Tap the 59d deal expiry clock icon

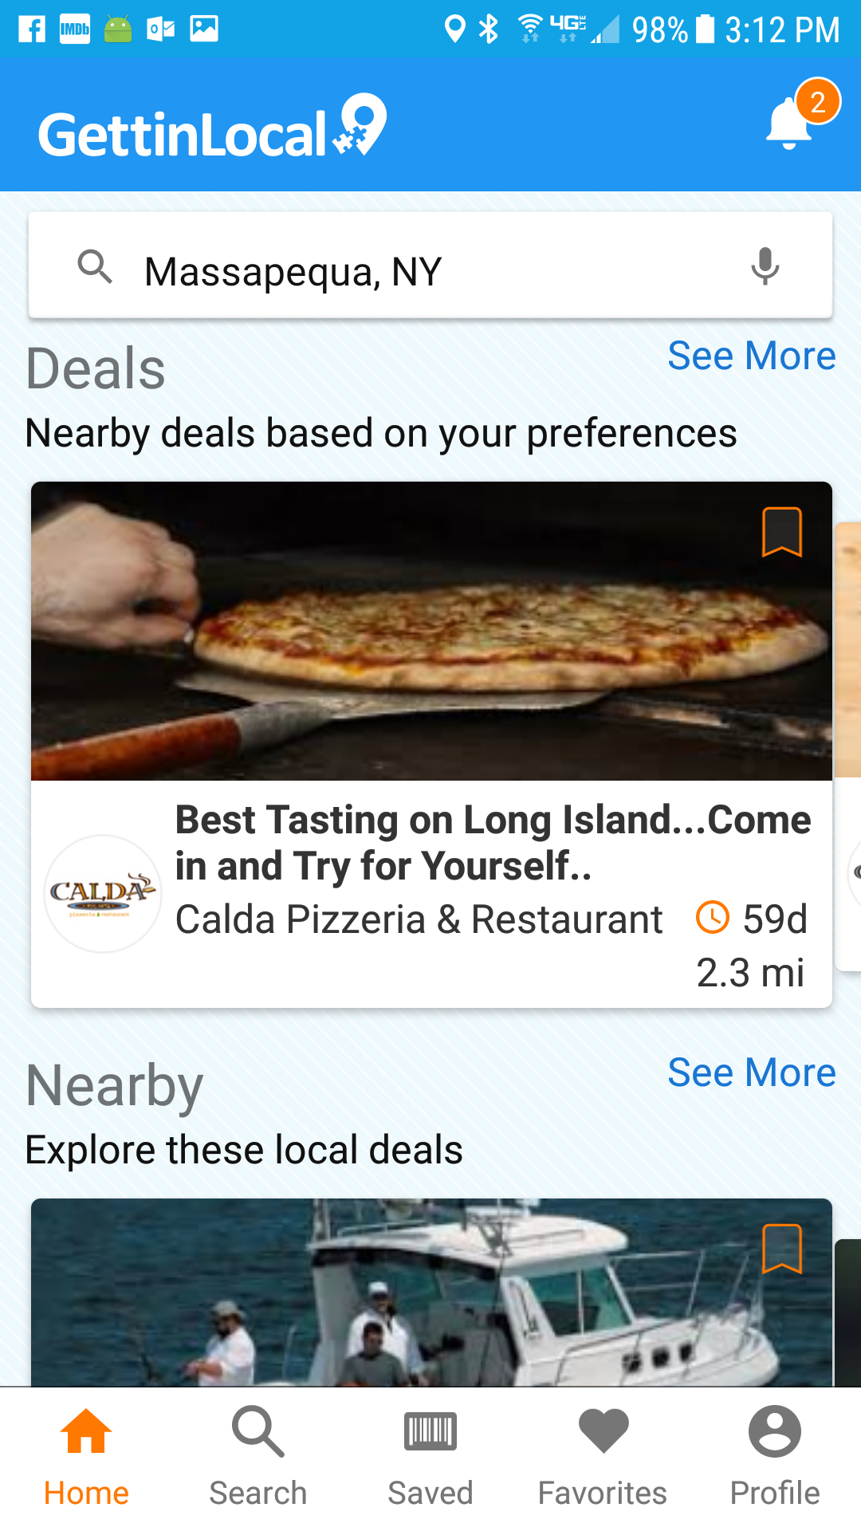[x=713, y=917]
